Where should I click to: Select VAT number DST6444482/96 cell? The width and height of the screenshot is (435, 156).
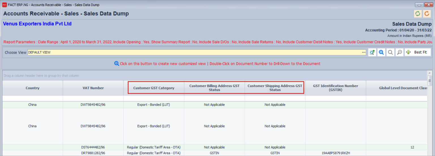(x=93, y=147)
